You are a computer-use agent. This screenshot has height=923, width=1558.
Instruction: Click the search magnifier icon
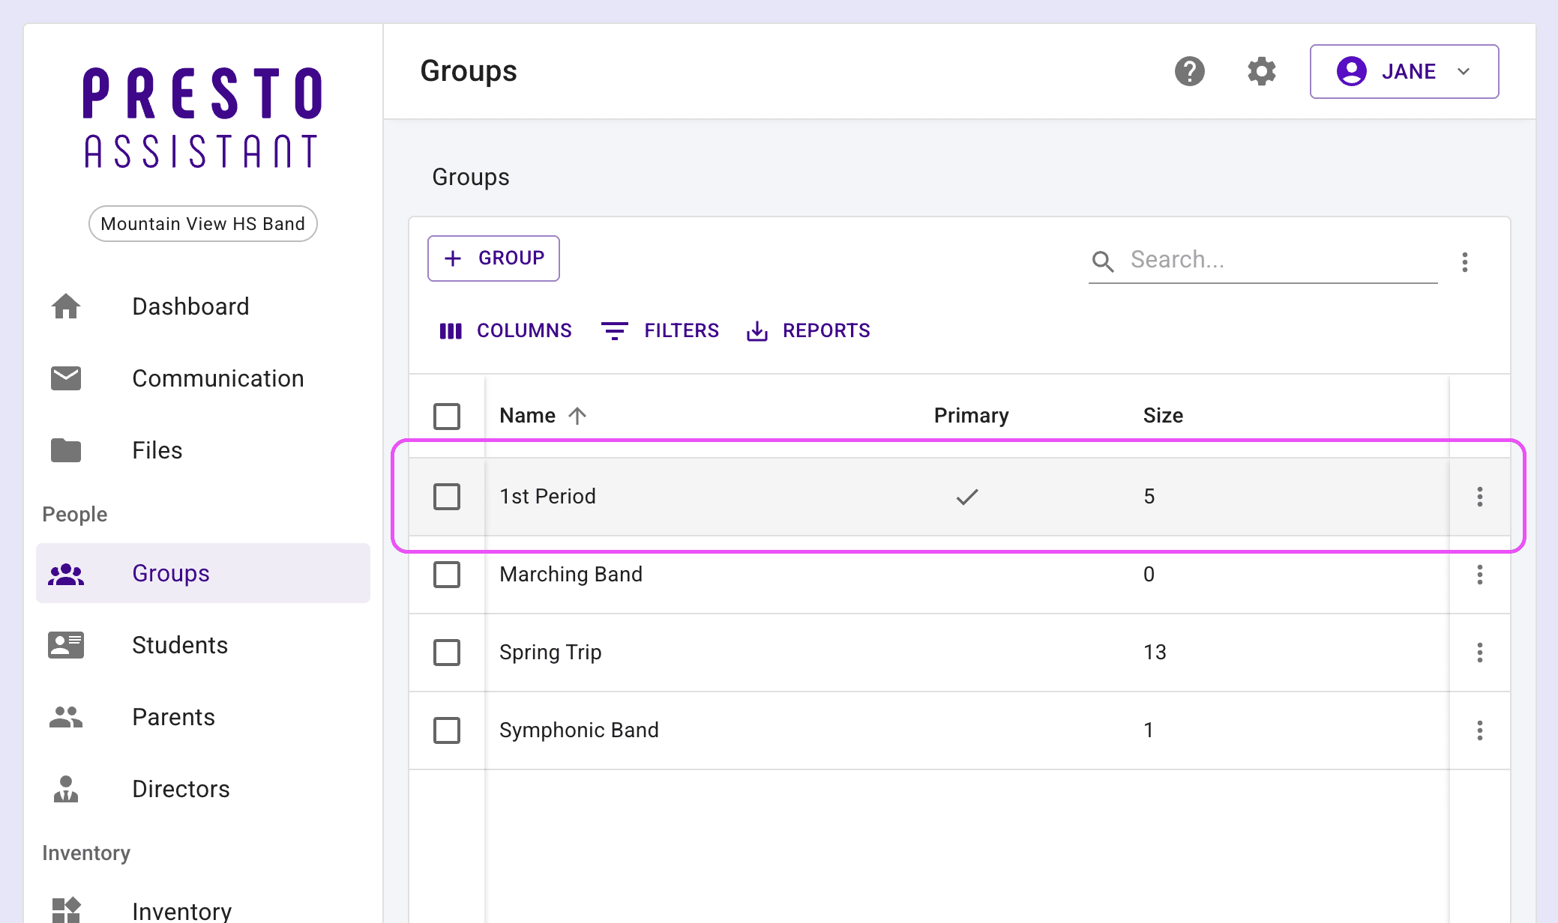[x=1103, y=261]
